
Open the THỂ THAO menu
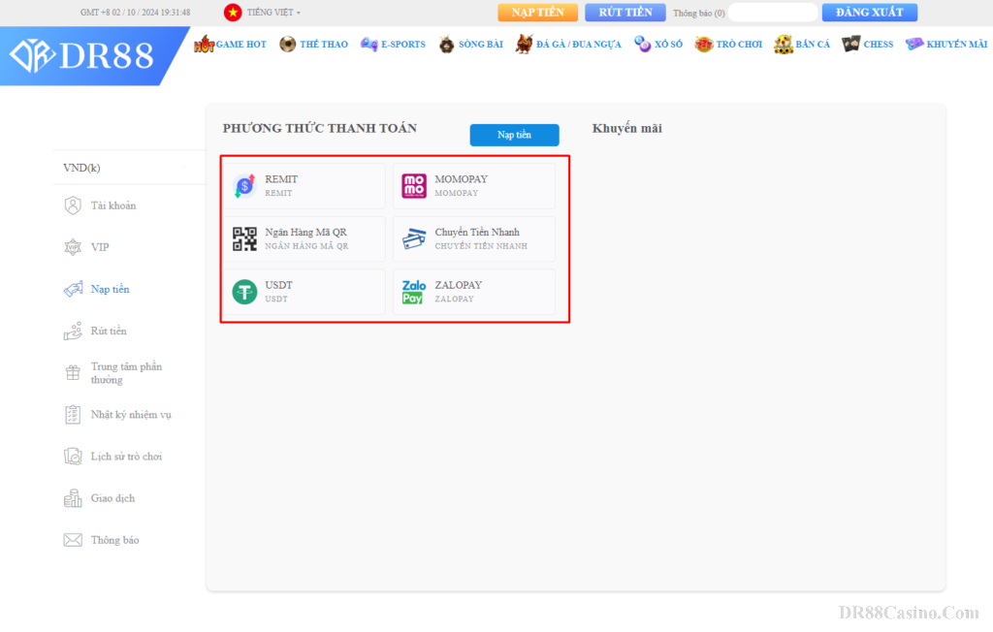pyautogui.click(x=324, y=45)
